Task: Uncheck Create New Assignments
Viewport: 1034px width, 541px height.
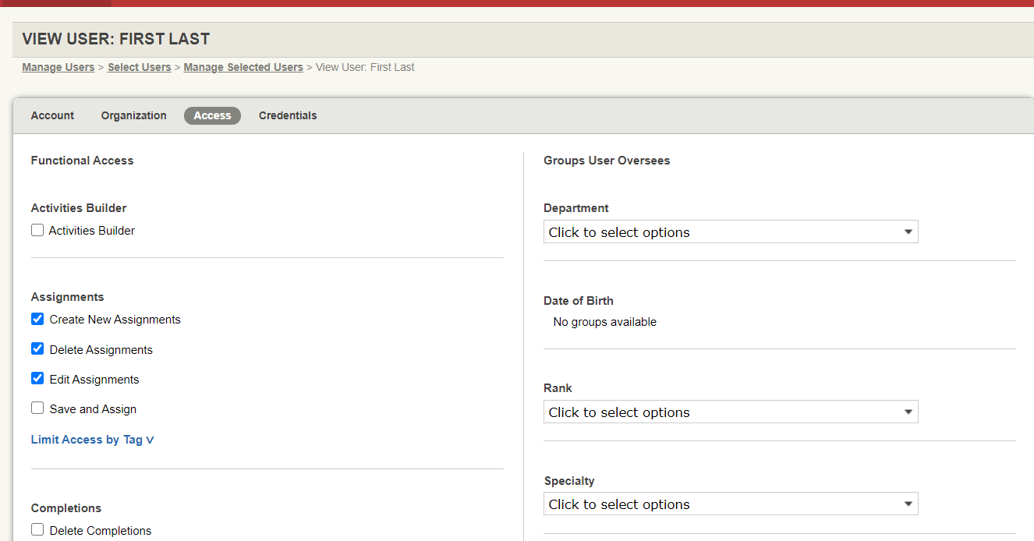Action: coord(37,319)
